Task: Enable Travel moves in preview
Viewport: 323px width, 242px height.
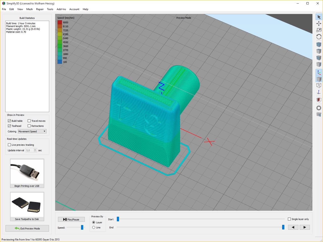Action: 29,121
